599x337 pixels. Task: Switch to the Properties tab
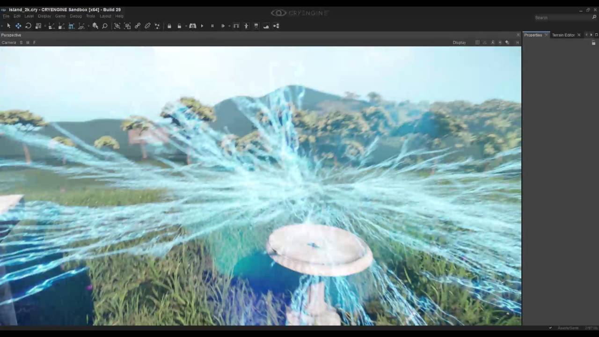click(x=533, y=35)
